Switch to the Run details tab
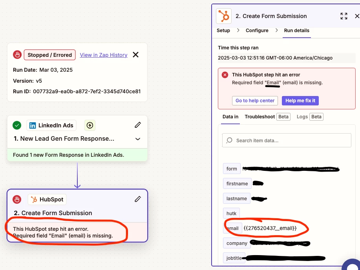Viewport: 360px width, 270px height. [x=296, y=31]
